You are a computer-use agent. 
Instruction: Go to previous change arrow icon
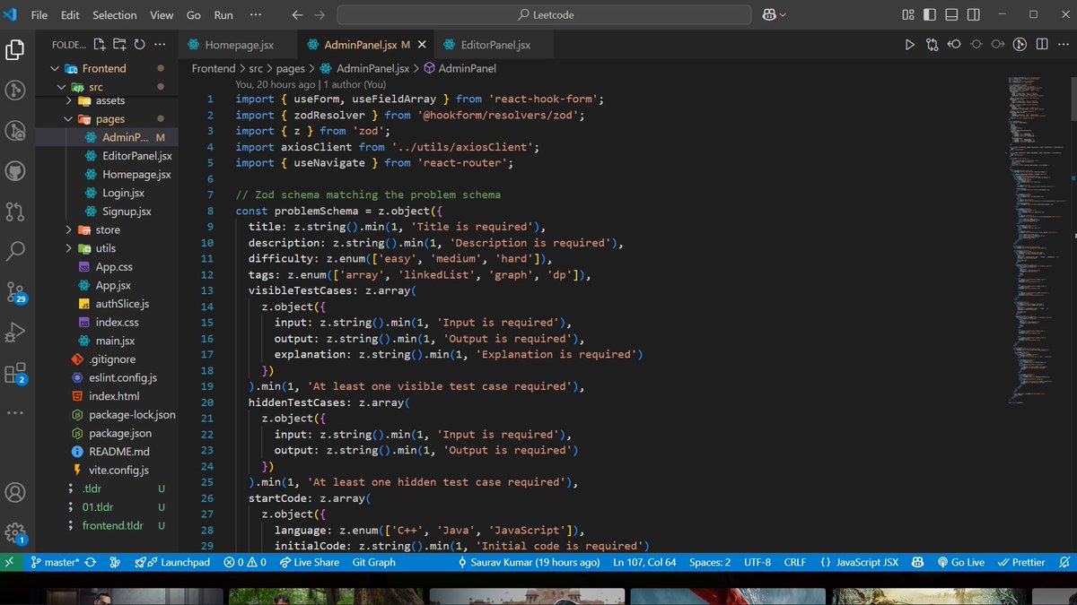[x=954, y=44]
